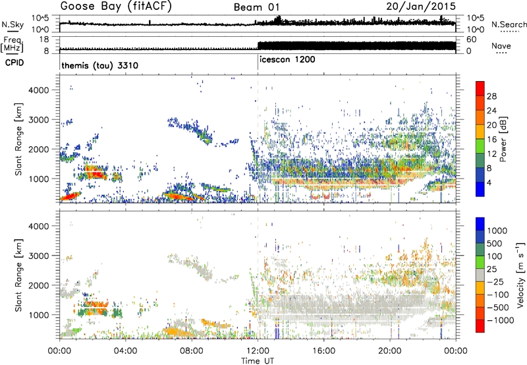Image resolution: width=527 pixels, height=365 pixels.
Task: Select the "themis (tau) 3310" control program label
Action: pyautogui.click(x=100, y=65)
